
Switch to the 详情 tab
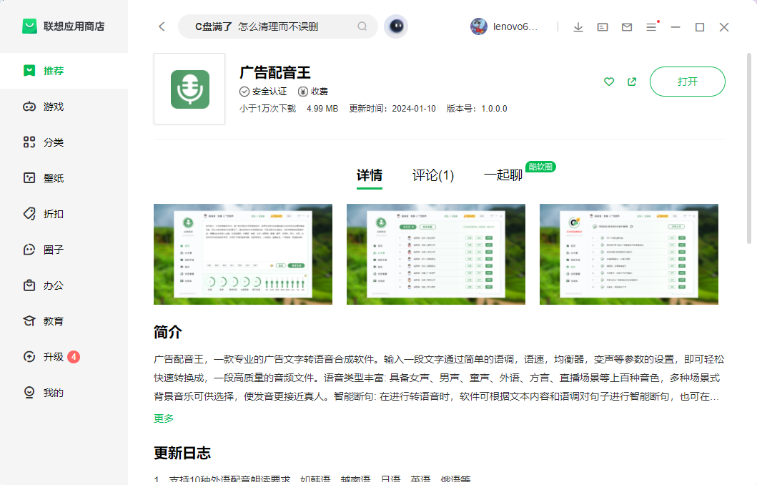370,175
